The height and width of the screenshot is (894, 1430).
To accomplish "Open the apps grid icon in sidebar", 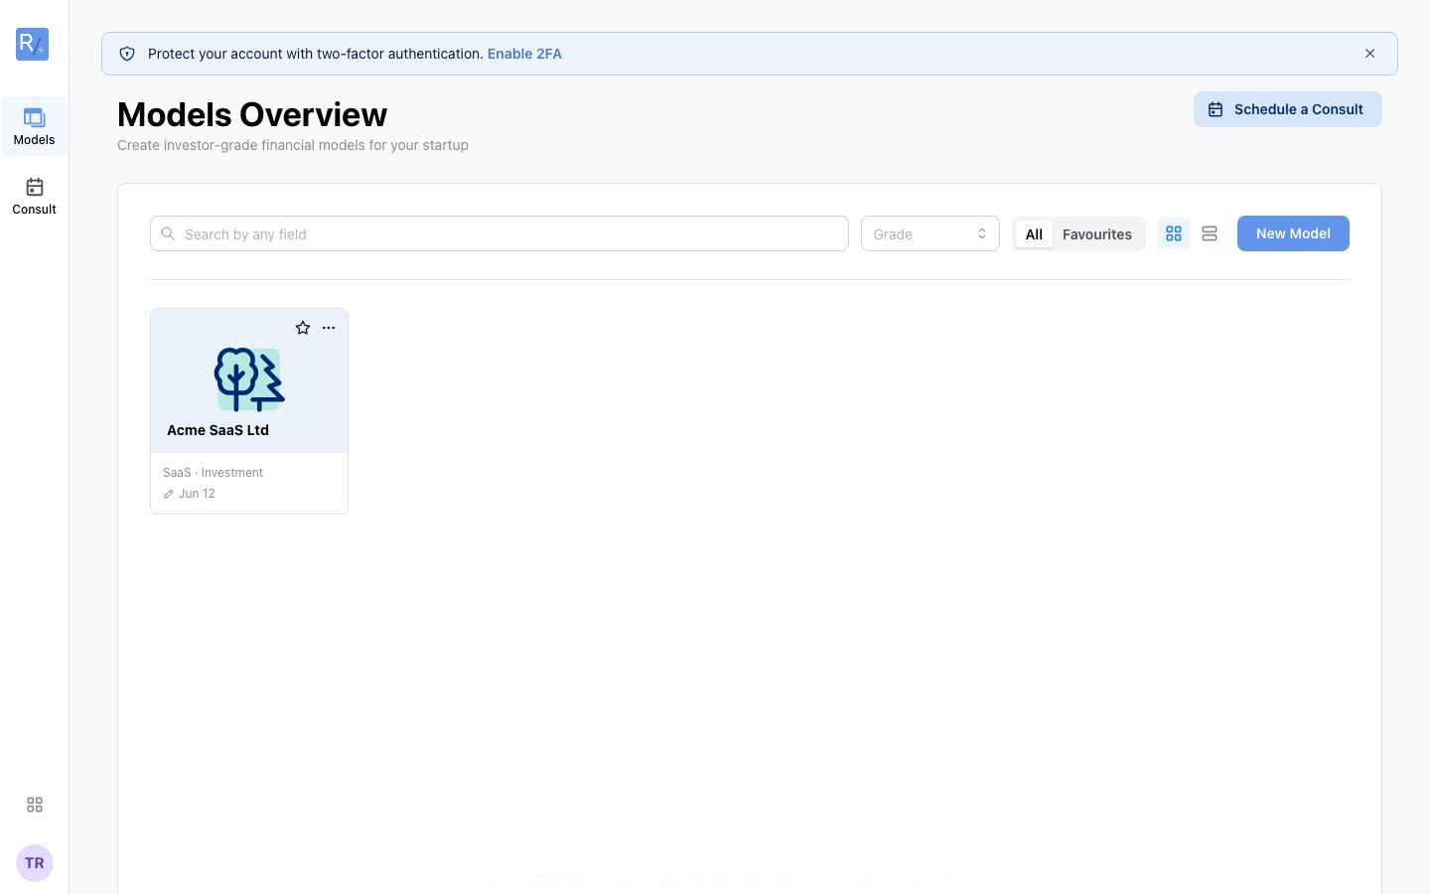I will click(35, 805).
